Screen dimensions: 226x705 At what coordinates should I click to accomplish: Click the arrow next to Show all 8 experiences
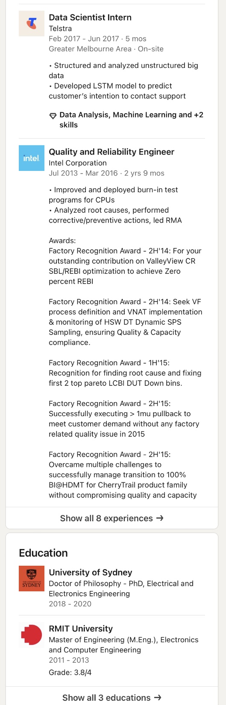tap(160, 518)
